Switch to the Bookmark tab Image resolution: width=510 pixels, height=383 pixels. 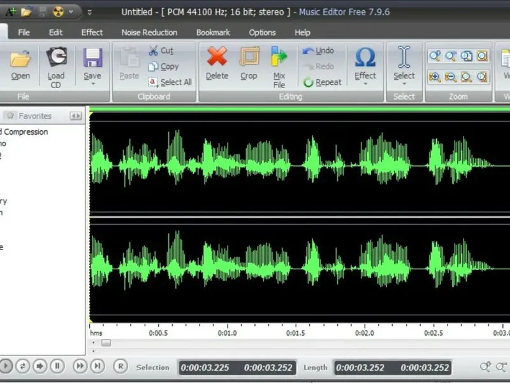click(213, 32)
